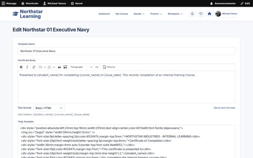Open the Basic HTML text format dropdown

49,108
